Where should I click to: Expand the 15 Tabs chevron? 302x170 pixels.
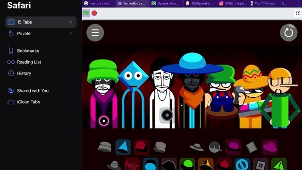point(71,22)
